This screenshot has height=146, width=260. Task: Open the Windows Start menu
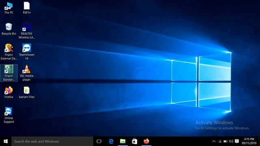point(6,142)
